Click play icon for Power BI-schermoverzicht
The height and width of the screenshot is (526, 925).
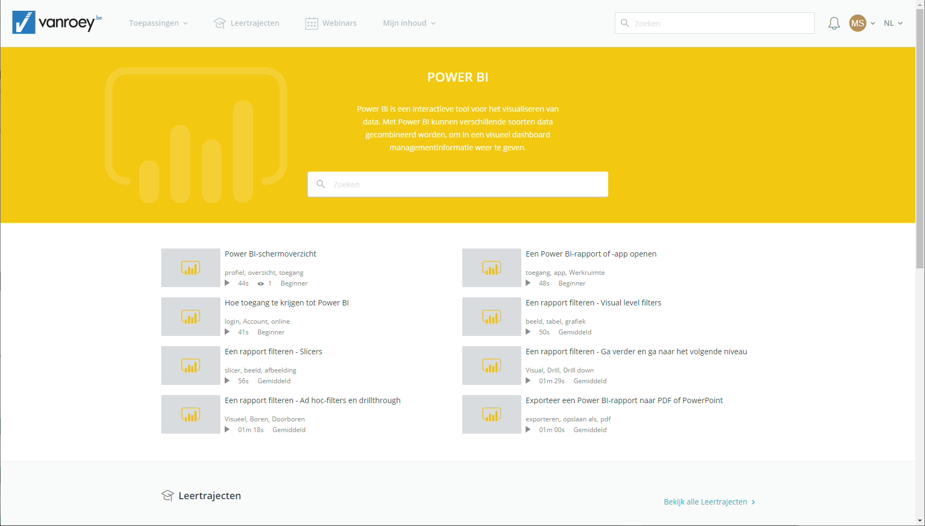pyautogui.click(x=227, y=283)
